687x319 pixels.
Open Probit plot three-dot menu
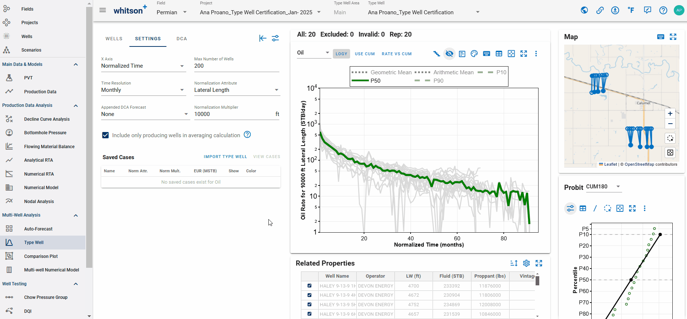644,209
